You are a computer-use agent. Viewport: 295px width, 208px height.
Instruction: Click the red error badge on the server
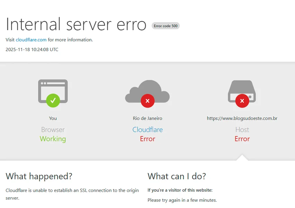242,101
